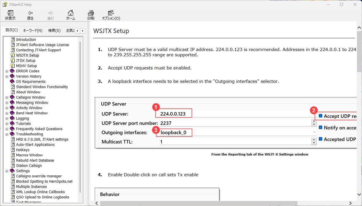This screenshot has height=206, width=362.
Task: Click the 非表示 (Hide) toolbar icon
Action: (x=10, y=15)
